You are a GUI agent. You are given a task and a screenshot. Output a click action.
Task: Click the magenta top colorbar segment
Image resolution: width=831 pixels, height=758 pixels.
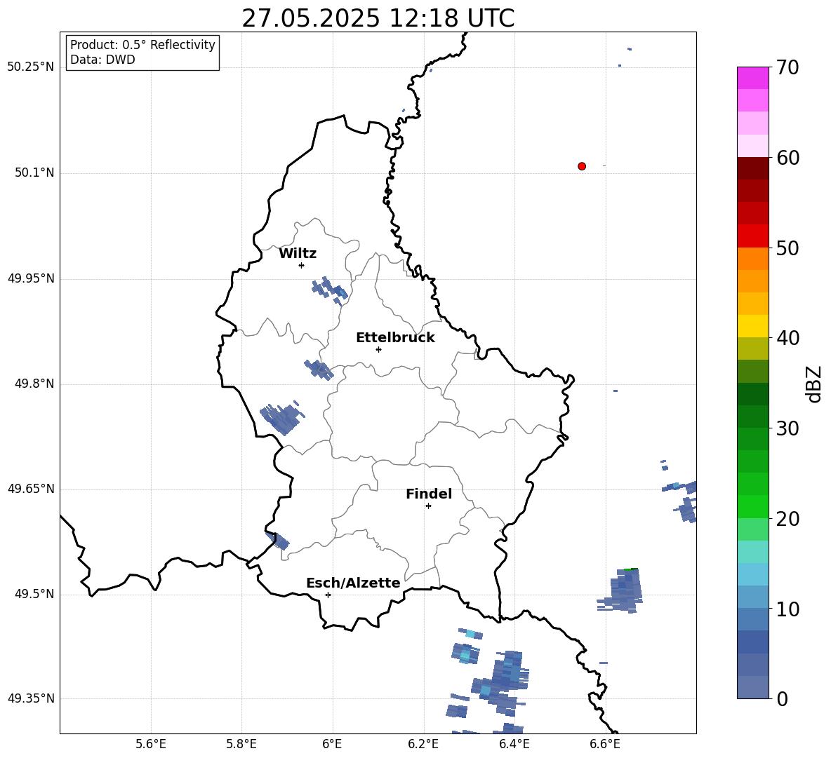(x=752, y=78)
